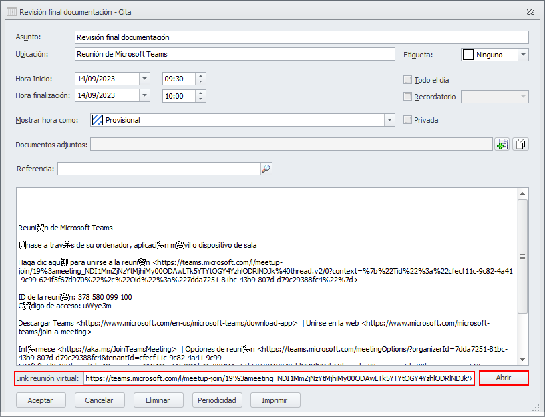The width and height of the screenshot is (545, 417).
Task: Click the Referencia input field
Action: click(159, 169)
